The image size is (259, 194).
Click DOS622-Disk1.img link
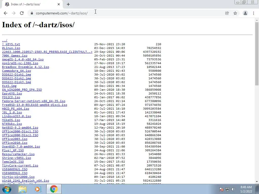coord(16,75)
